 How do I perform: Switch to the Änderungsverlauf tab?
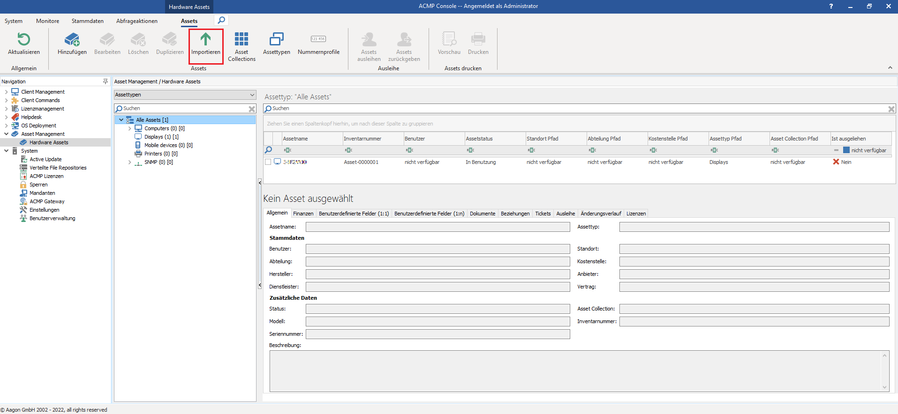click(x=601, y=214)
